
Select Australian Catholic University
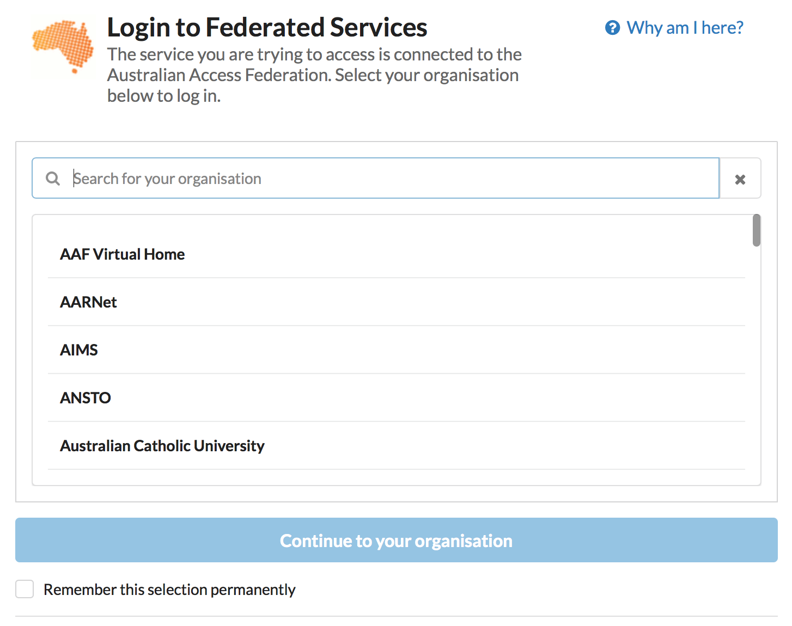(162, 446)
